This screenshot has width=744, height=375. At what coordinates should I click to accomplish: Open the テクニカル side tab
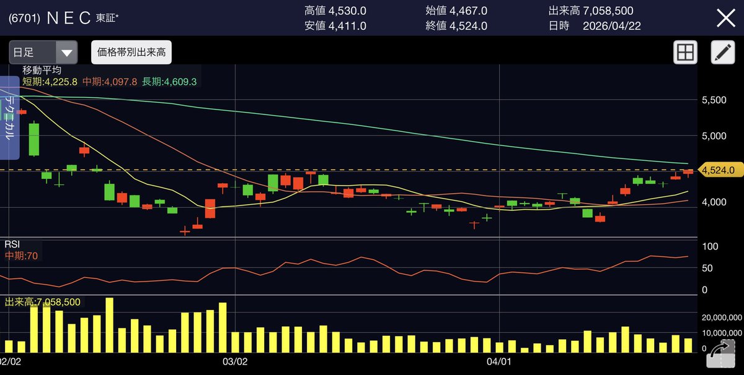[x=9, y=118]
